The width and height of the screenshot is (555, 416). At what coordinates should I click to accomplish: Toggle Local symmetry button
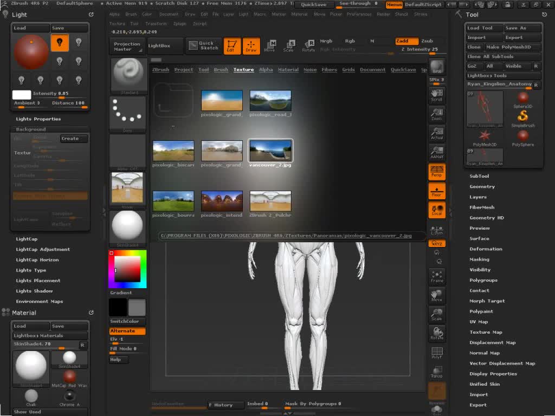437,210
